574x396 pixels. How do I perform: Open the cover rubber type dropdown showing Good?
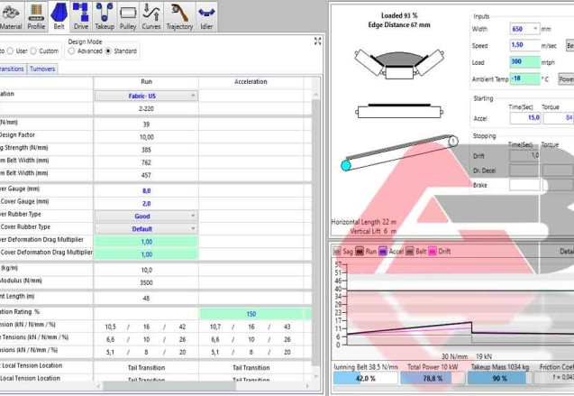pyautogui.click(x=146, y=216)
